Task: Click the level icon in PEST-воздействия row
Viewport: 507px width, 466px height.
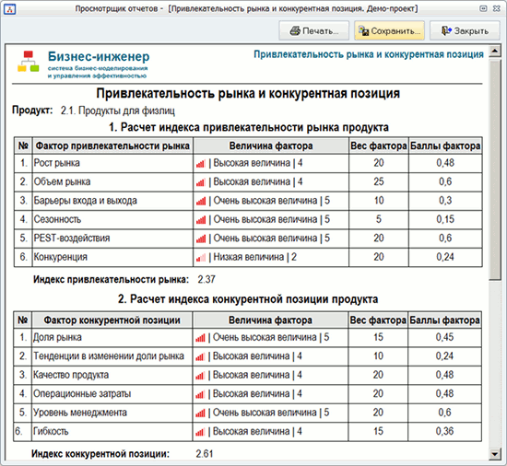Action: 201,239
